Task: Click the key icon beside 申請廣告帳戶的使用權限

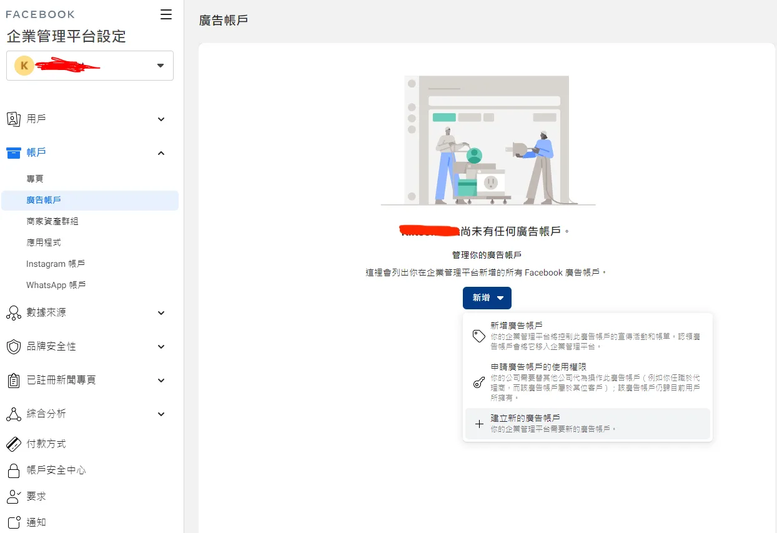Action: coord(478,382)
